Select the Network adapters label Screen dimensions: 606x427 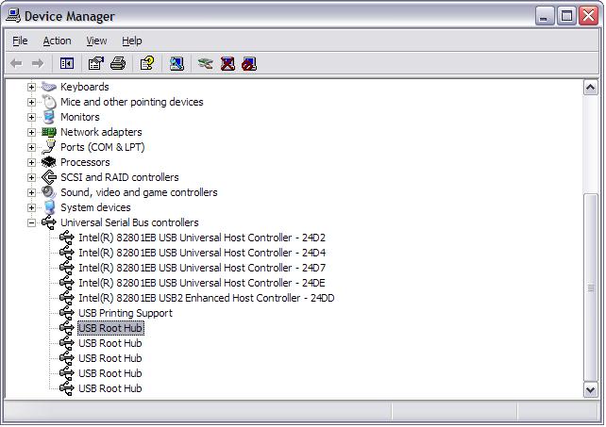point(101,132)
